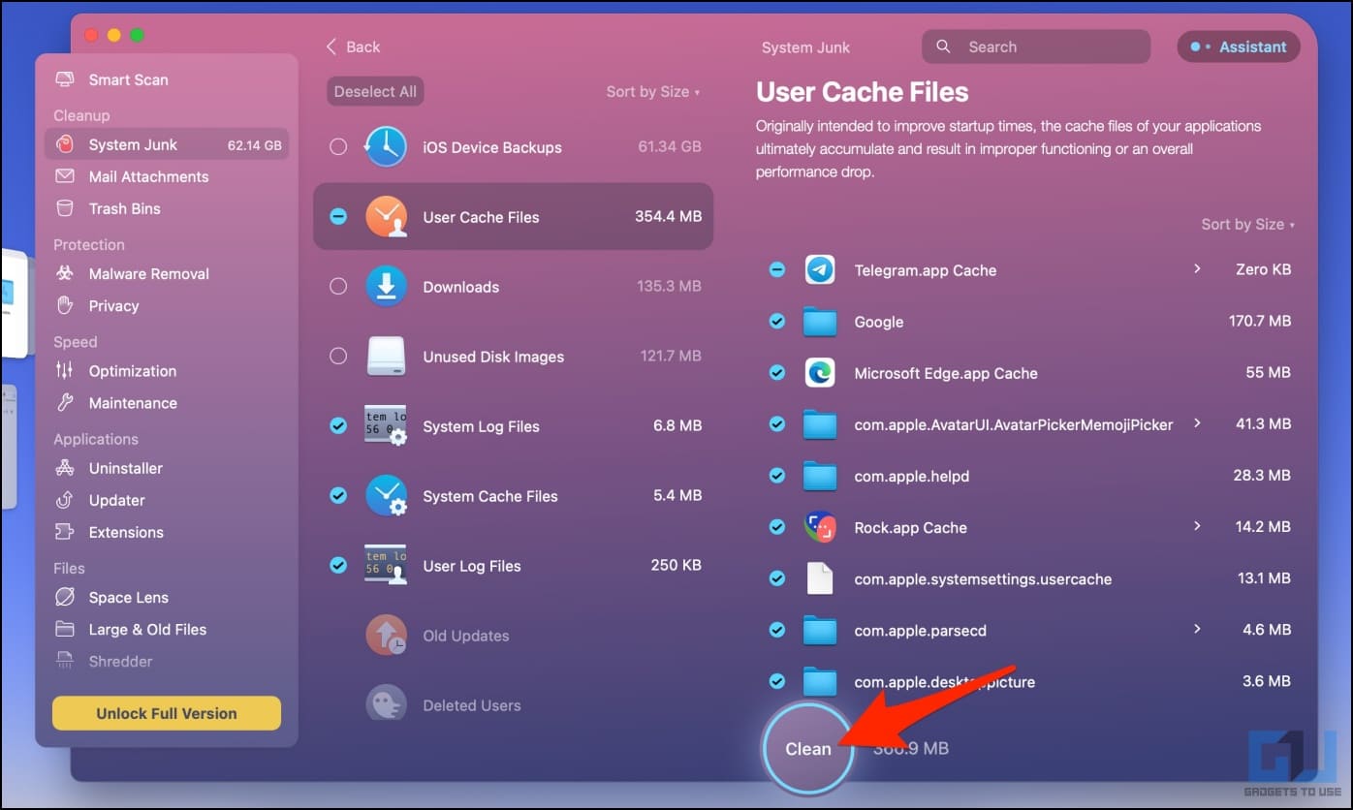This screenshot has width=1353, height=810.
Task: Click the Privacy hand icon
Action: click(x=65, y=305)
